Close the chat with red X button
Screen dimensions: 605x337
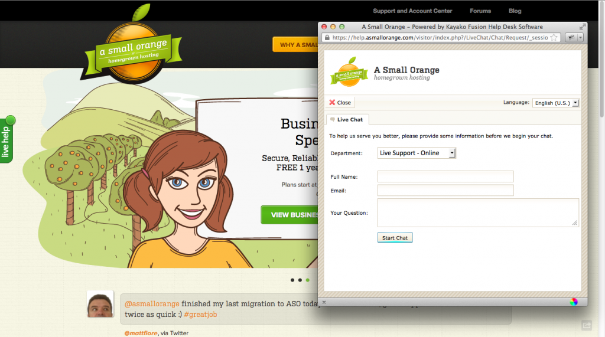[x=340, y=102]
